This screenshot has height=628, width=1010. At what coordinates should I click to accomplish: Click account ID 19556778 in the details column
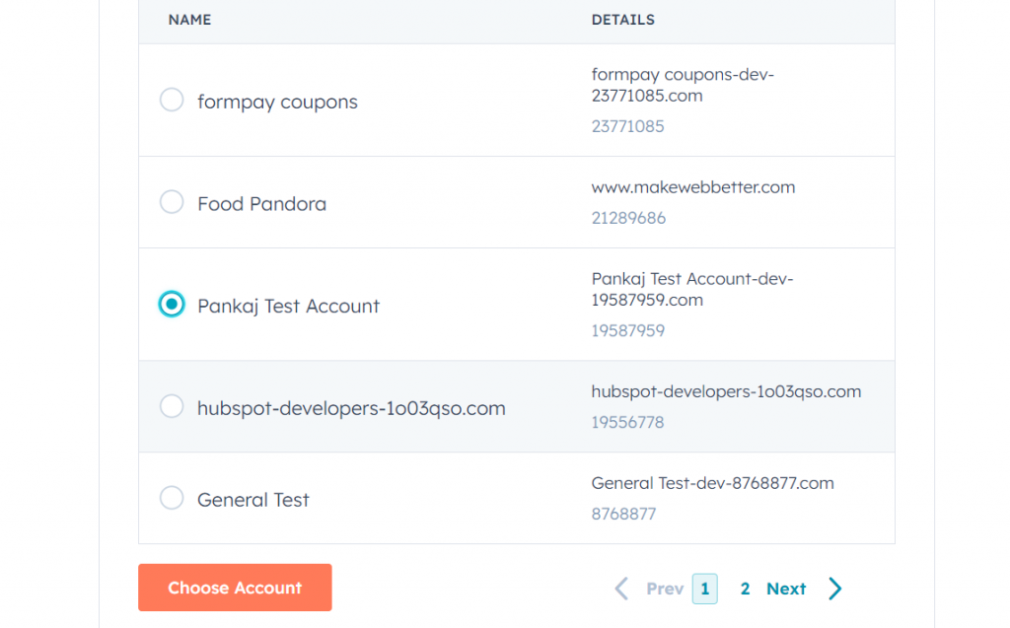tap(628, 422)
